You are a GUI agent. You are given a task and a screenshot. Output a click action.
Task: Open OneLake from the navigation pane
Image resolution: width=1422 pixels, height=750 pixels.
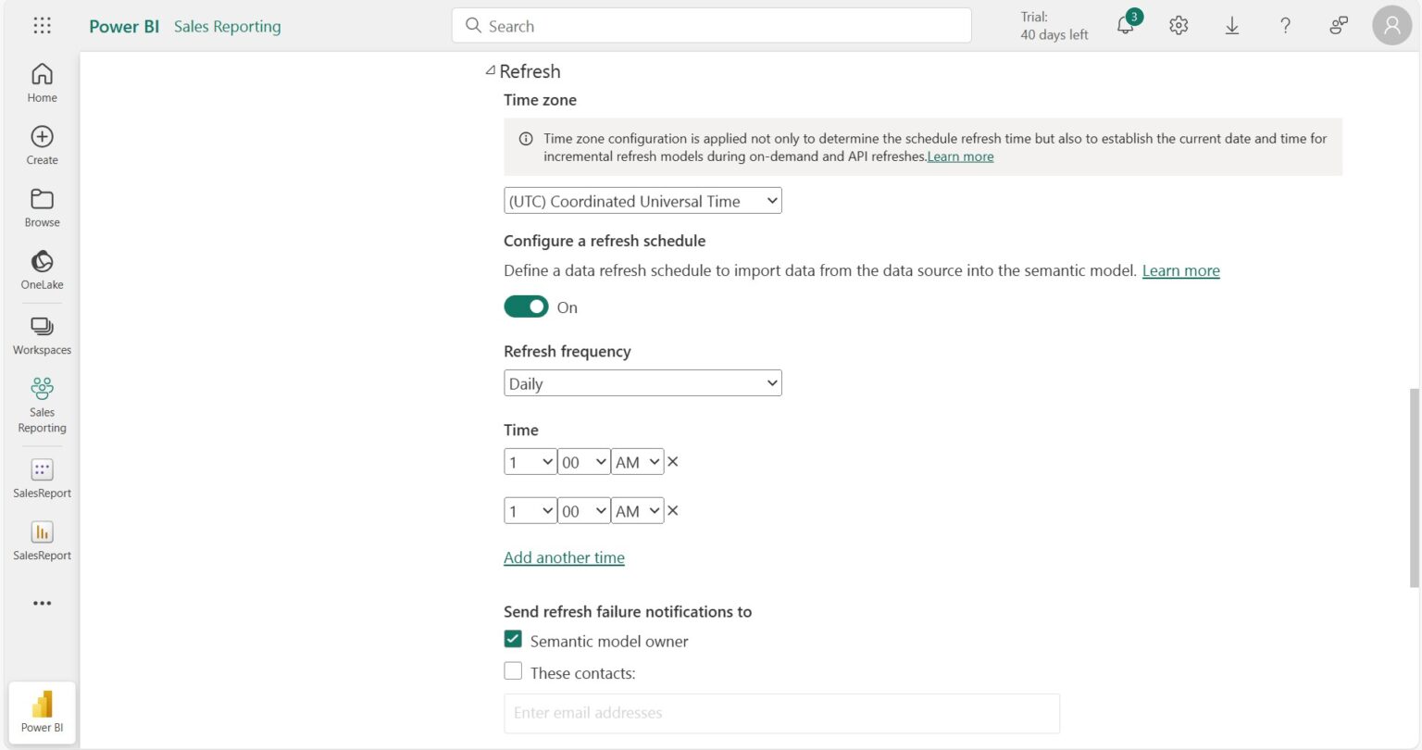tap(41, 269)
